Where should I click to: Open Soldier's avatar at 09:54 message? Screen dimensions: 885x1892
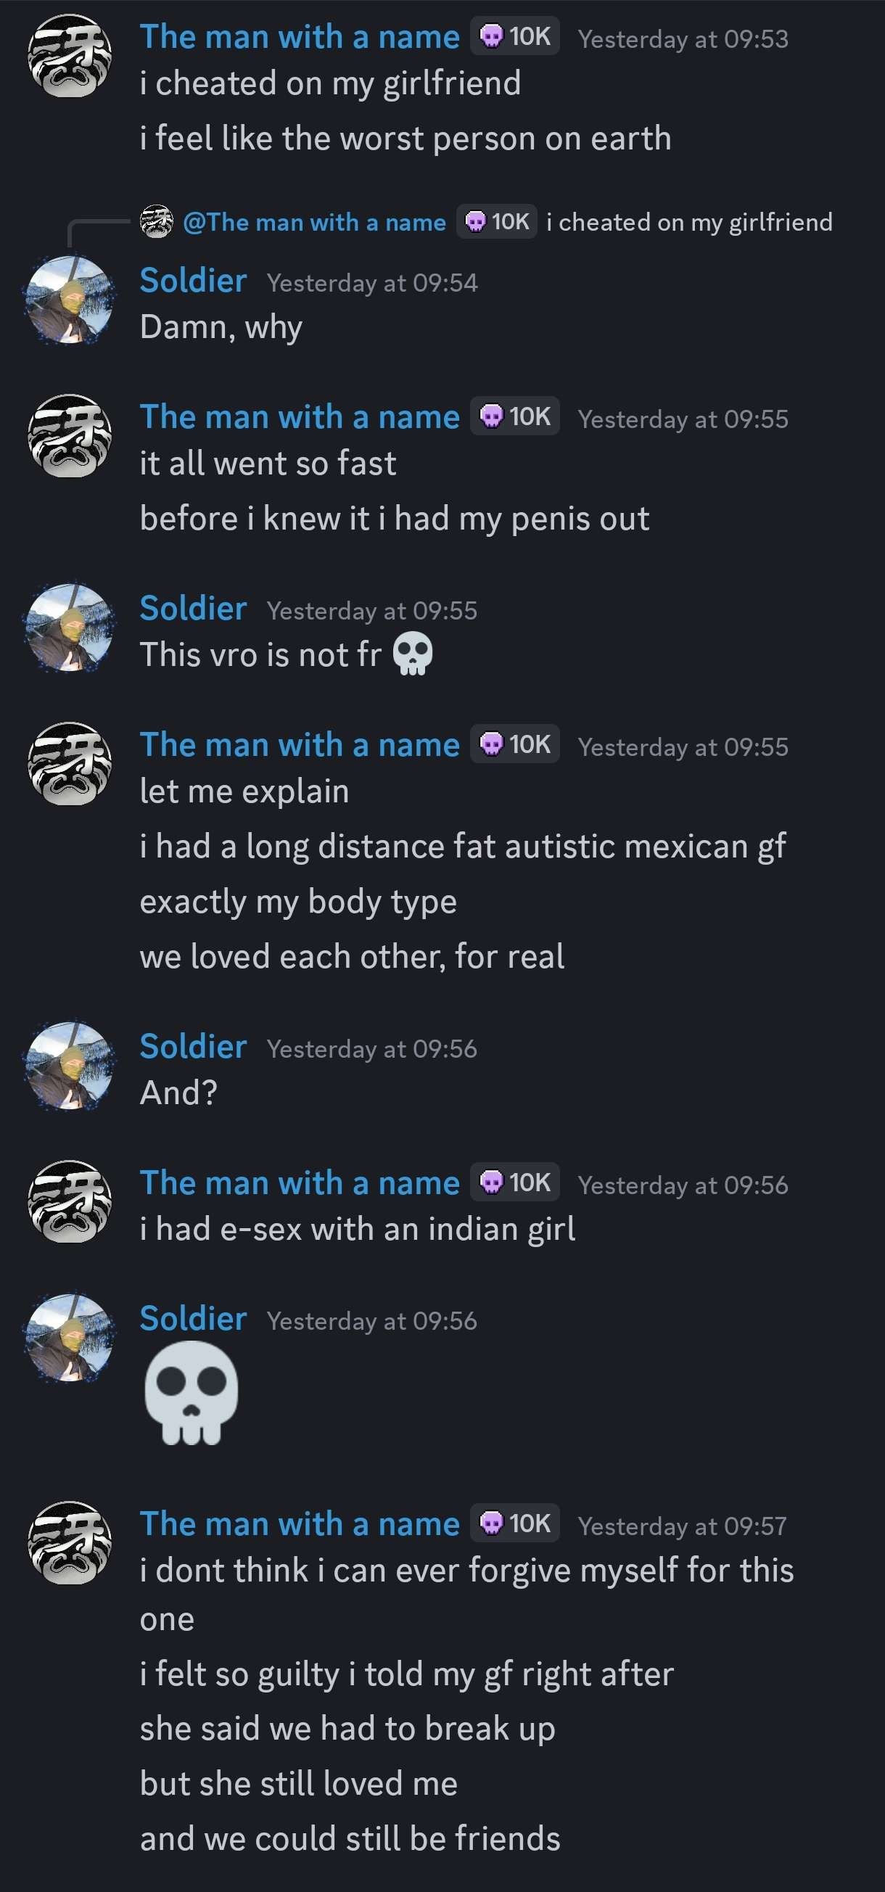(x=70, y=300)
